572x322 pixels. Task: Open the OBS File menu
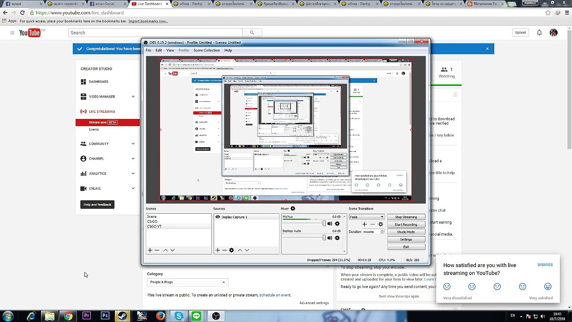148,51
